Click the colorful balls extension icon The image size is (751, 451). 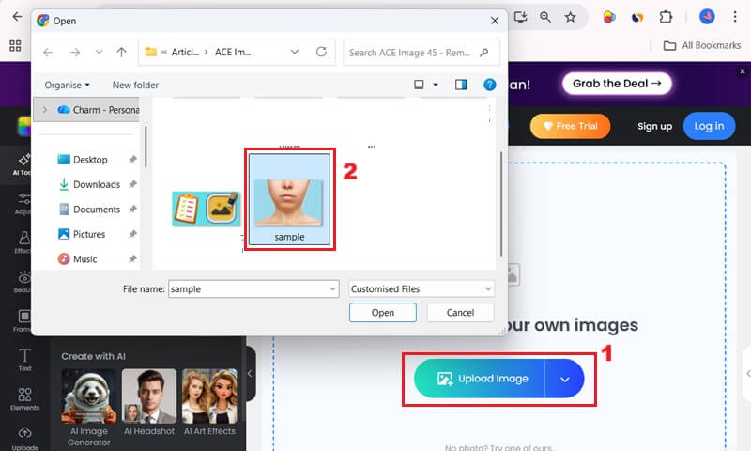608,17
